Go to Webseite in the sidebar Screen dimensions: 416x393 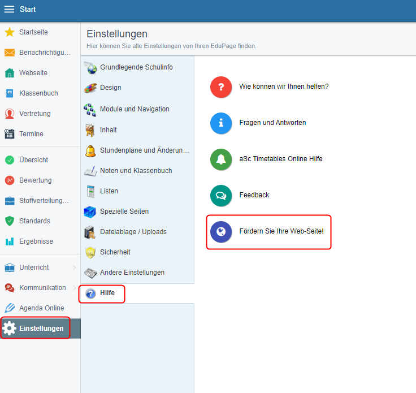pos(40,73)
